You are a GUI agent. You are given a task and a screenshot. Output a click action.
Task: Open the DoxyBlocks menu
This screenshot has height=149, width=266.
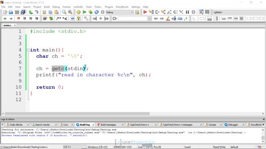tap(122, 7)
